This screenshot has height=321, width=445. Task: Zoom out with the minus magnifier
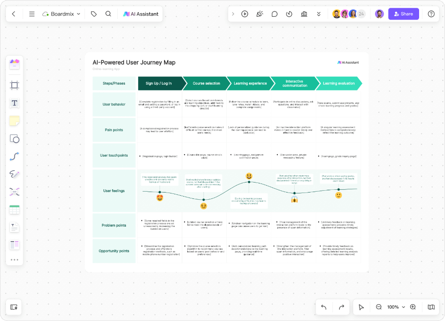click(379, 307)
